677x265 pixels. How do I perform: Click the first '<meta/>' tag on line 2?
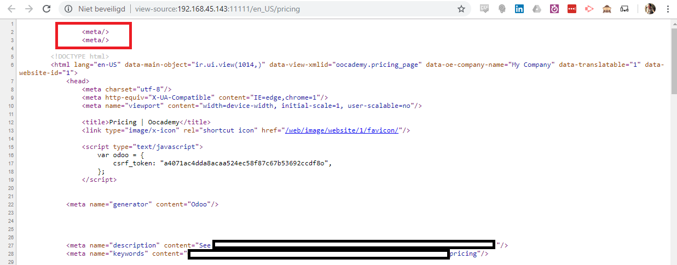[96, 32]
